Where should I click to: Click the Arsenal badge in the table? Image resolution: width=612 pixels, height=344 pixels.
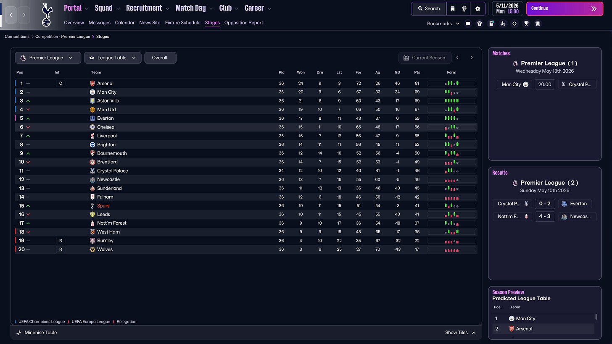[x=92, y=83]
